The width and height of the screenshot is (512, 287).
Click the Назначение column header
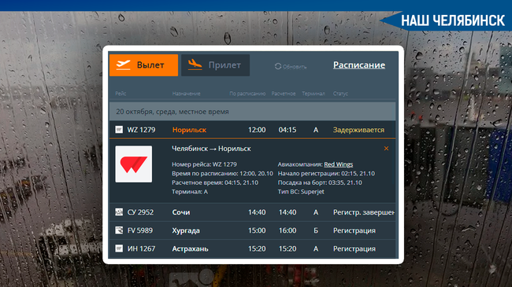(186, 94)
